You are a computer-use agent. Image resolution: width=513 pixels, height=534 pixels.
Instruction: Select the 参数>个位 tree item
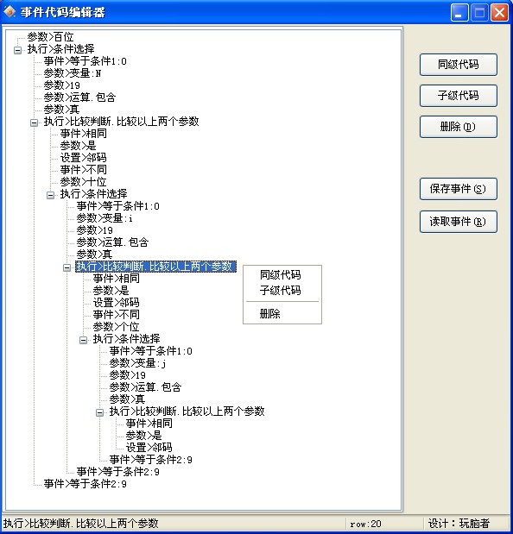point(117,327)
